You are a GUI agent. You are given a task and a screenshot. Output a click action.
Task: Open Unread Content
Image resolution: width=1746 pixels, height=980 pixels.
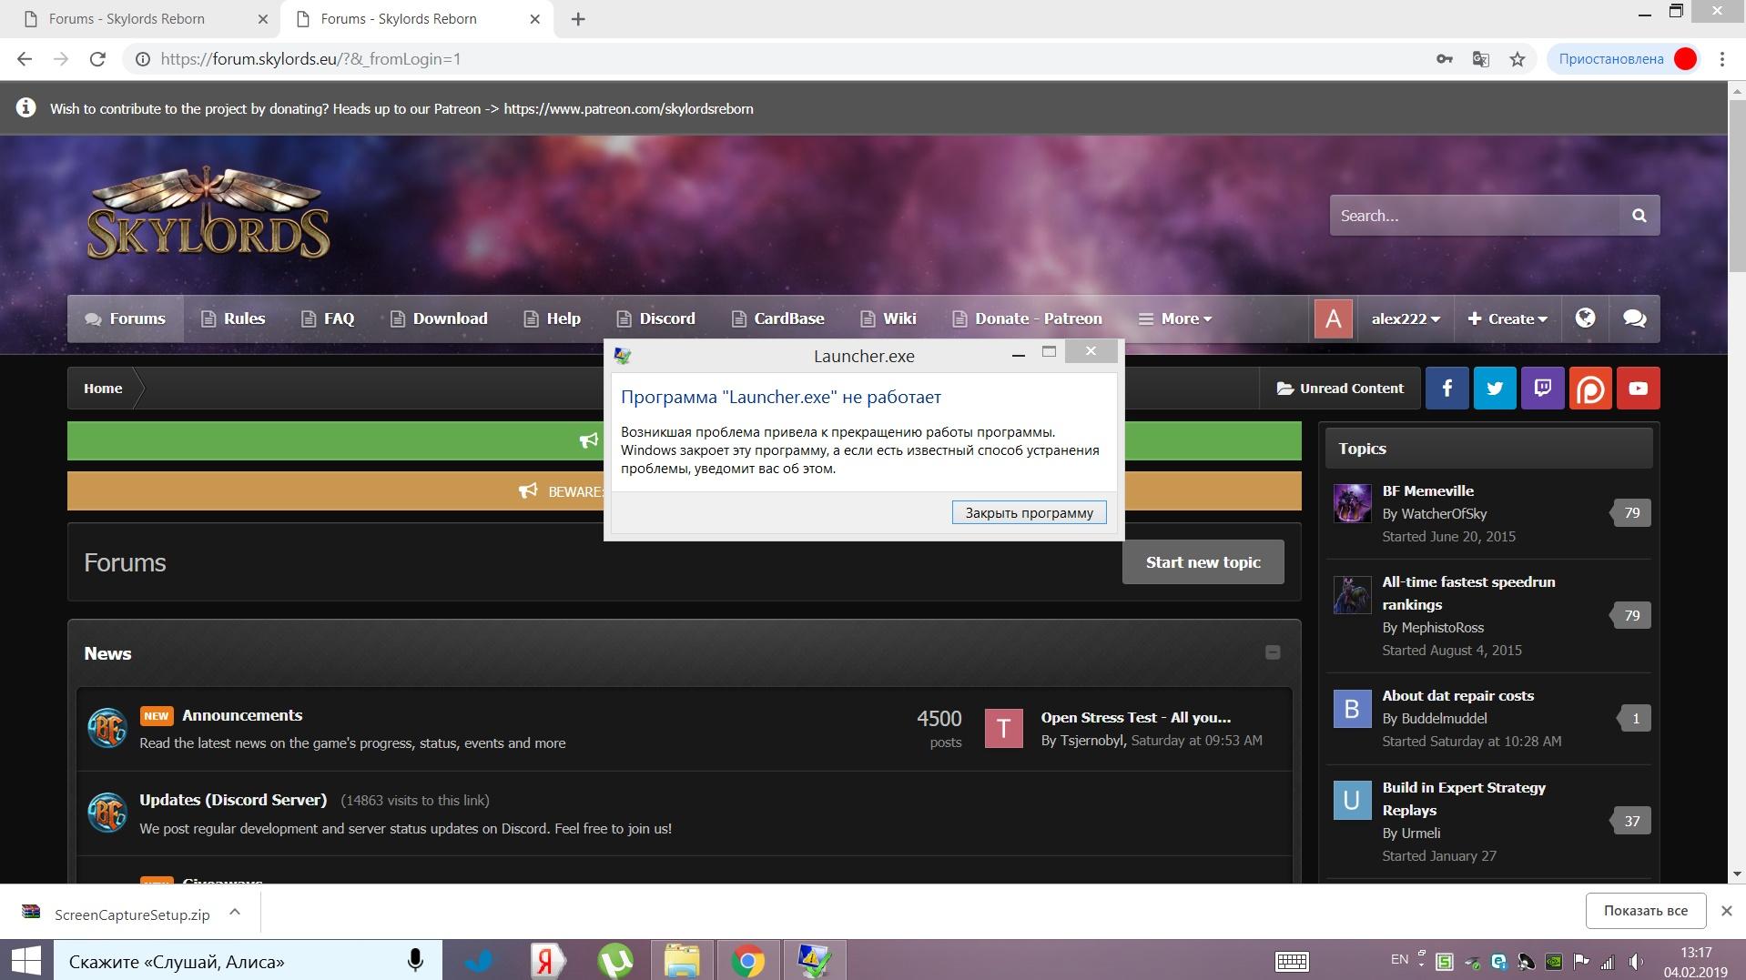[1340, 389]
